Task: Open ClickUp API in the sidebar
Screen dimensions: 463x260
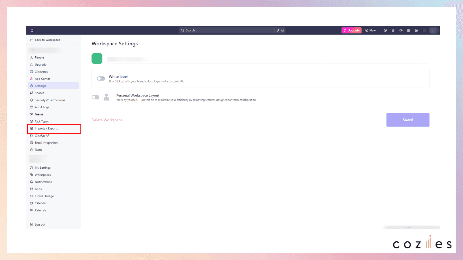Action: (x=54, y=136)
